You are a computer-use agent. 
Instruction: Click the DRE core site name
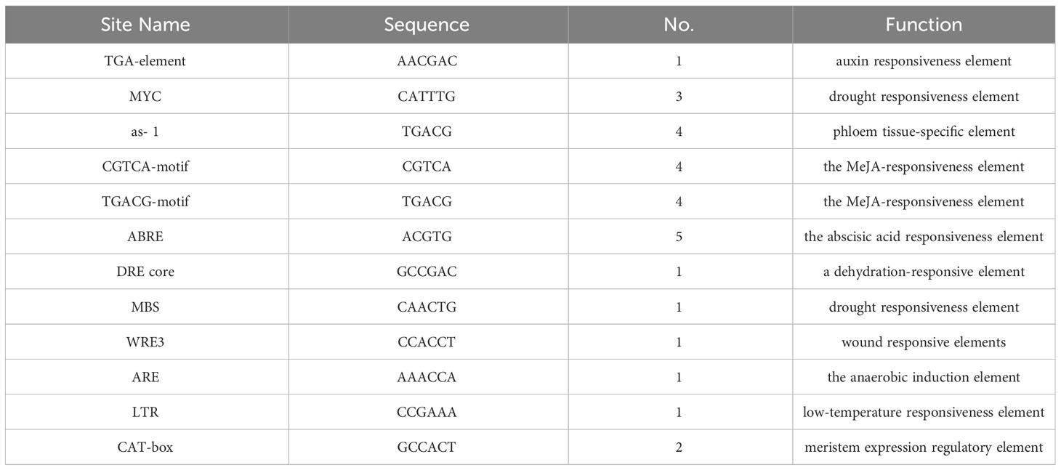tap(145, 272)
